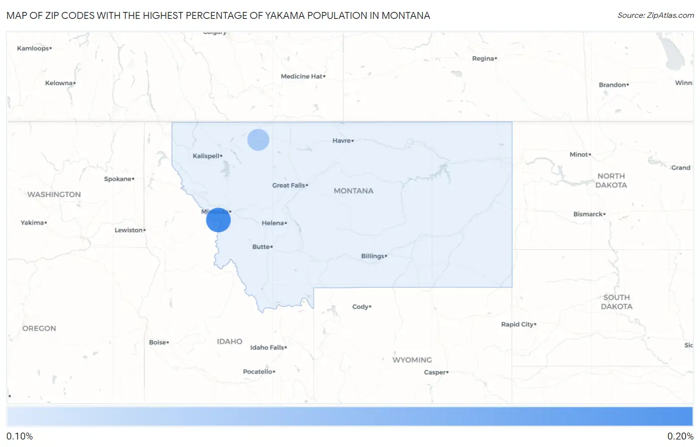The height and width of the screenshot is (447, 700).
Task: Click the 0.20% legend maximum value
Action: tap(680, 436)
